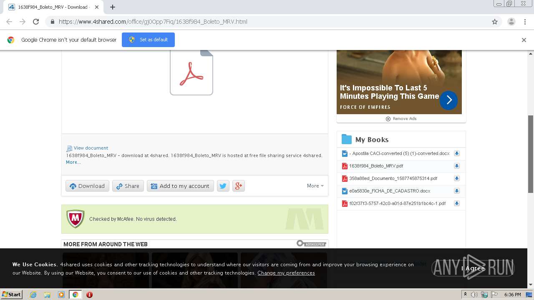Click Add to my account button
The height and width of the screenshot is (300, 534).
tap(180, 186)
